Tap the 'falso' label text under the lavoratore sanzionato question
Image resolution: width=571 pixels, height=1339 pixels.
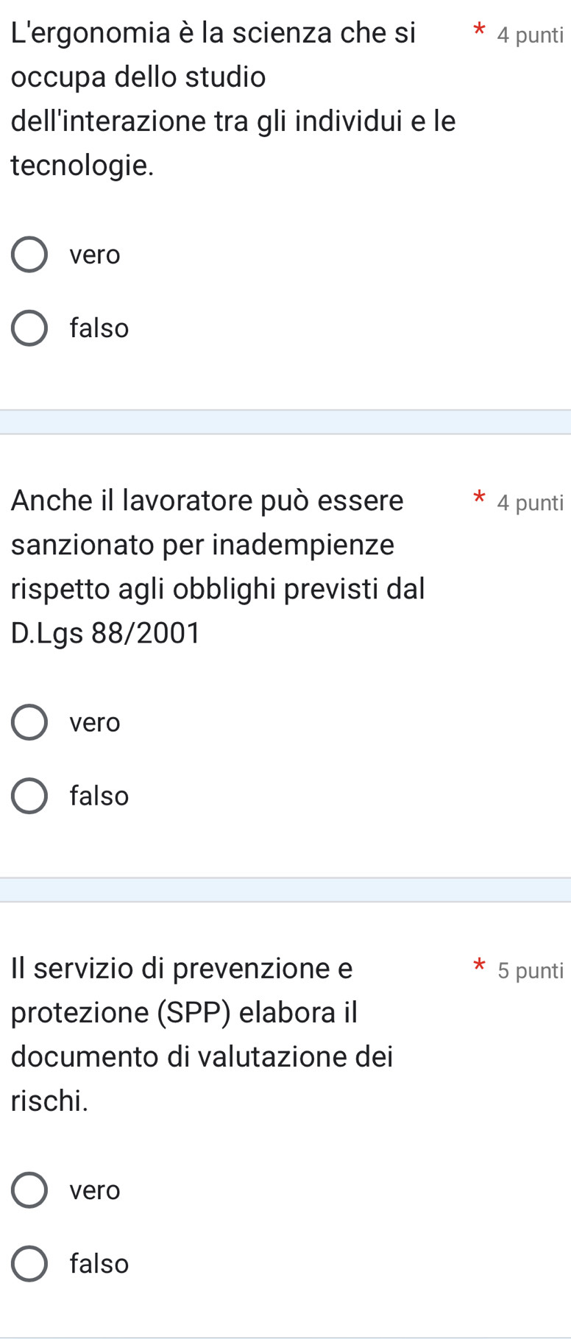(99, 796)
